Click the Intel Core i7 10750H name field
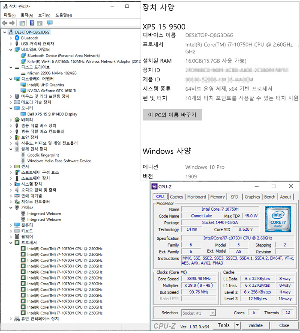 click(x=220, y=209)
